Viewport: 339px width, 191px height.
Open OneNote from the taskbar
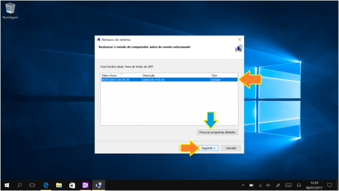[85, 185]
